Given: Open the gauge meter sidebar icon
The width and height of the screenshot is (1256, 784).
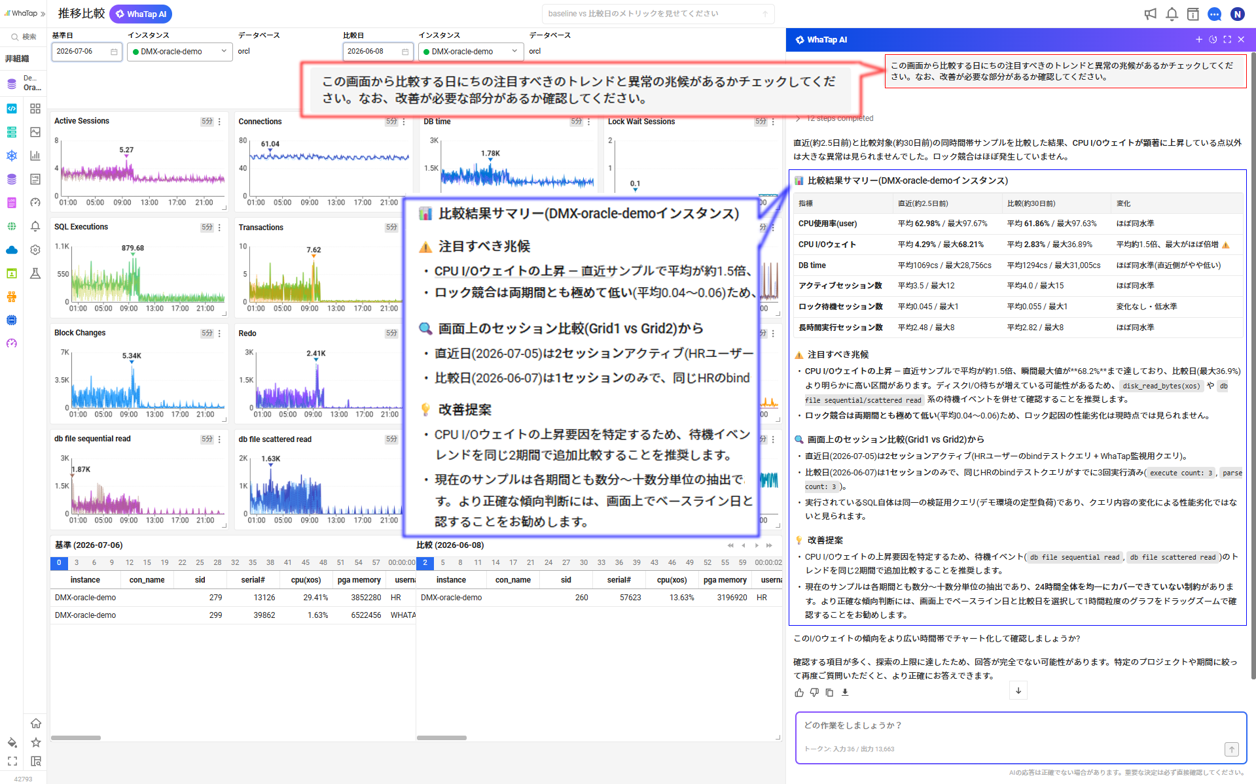Looking at the screenshot, I should click(35, 203).
